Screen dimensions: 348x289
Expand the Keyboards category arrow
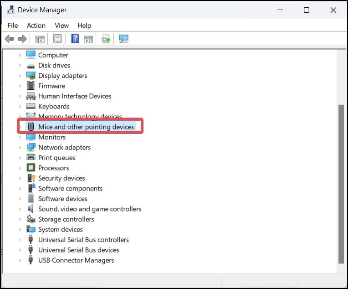[20, 106]
